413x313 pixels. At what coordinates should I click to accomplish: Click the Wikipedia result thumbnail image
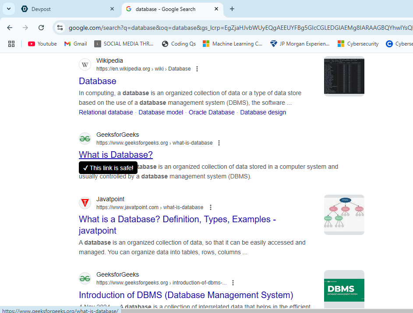pyautogui.click(x=344, y=76)
